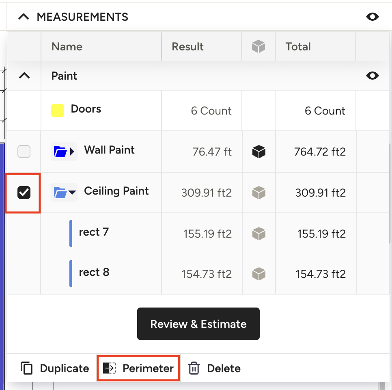Click the blue color bar of rect 7
Screen dimensions: 392x390
(x=71, y=233)
